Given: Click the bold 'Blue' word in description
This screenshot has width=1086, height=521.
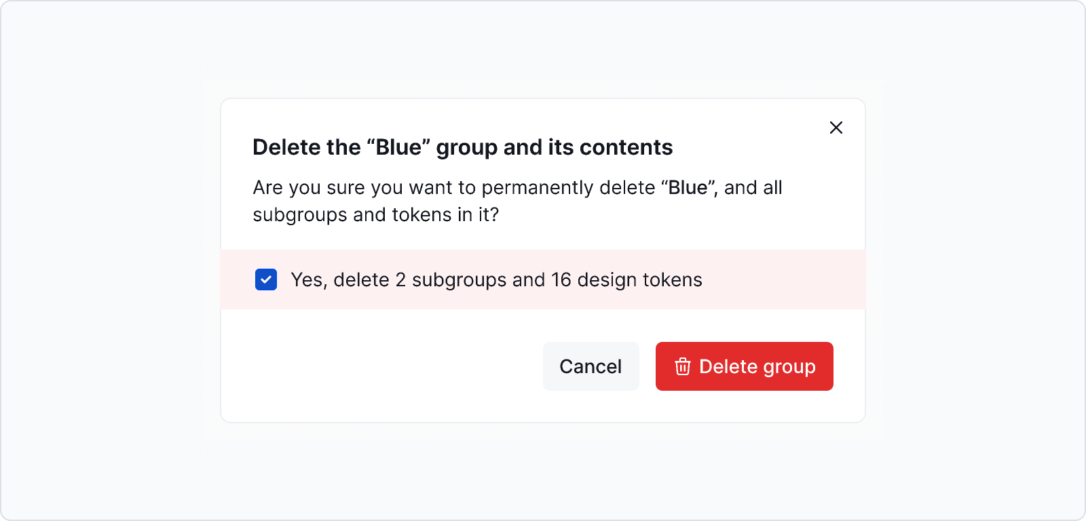Looking at the screenshot, I should pyautogui.click(x=688, y=187).
